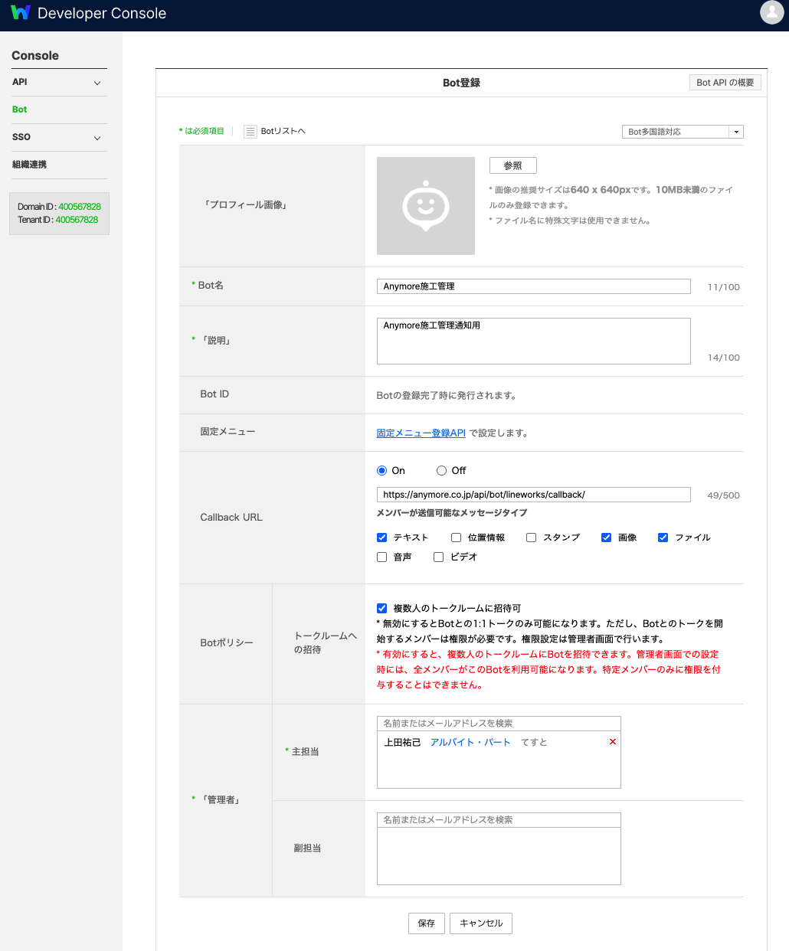Click the bot profile image placeholder
789x951 pixels.
pyautogui.click(x=425, y=206)
